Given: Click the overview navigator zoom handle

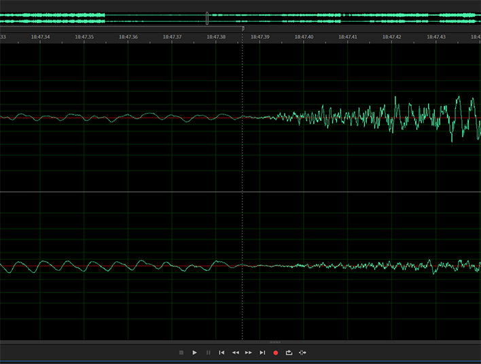Looking at the screenshot, I should pyautogui.click(x=207, y=18).
